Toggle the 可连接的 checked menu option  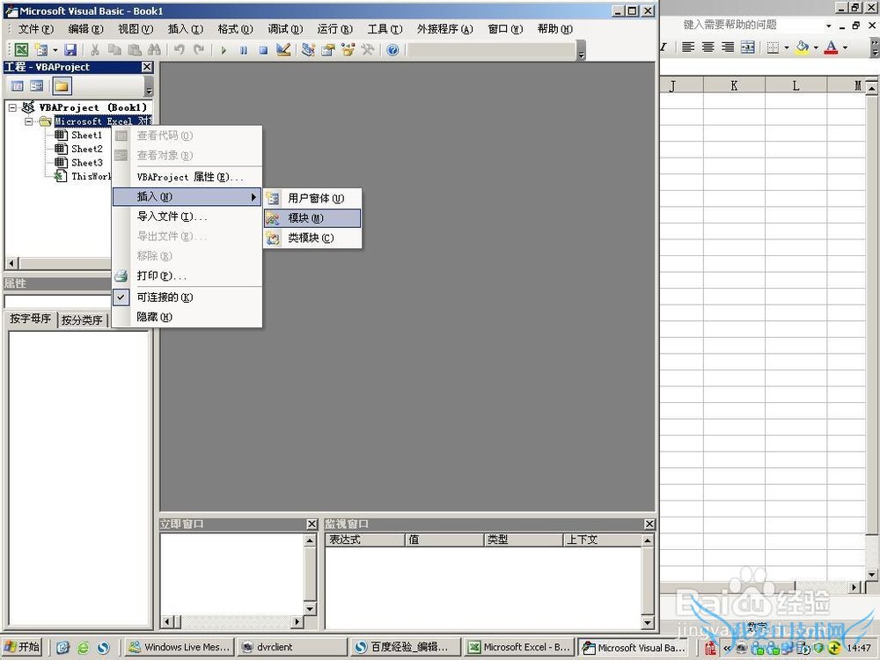pyautogui.click(x=165, y=297)
